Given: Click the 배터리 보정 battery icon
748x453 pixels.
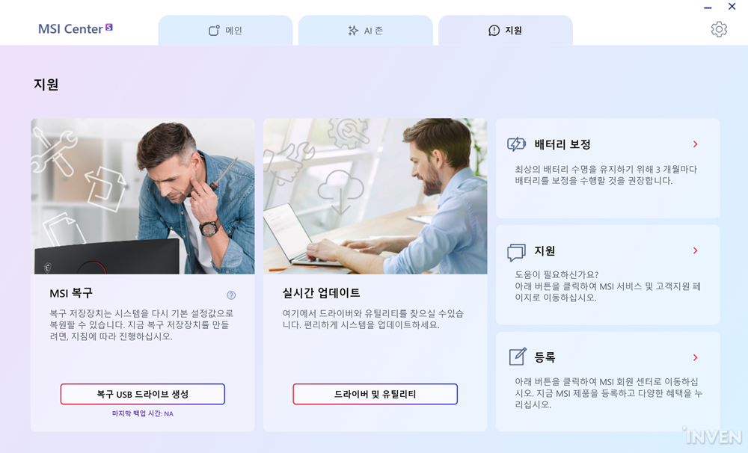Looking at the screenshot, I should [x=516, y=144].
